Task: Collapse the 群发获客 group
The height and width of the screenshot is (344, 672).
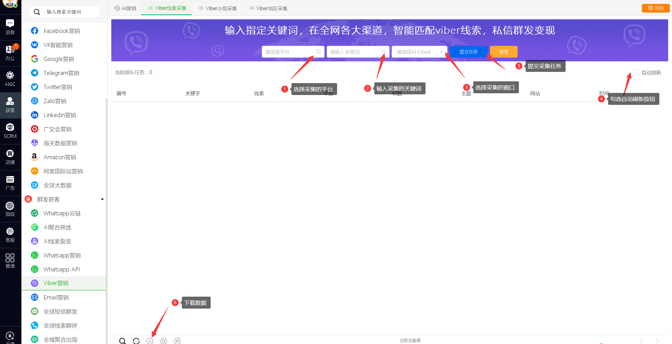Action: point(102,199)
